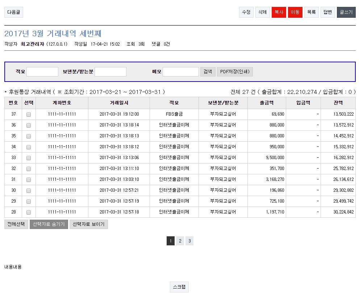Click the red 이동 button
The width and height of the screenshot is (359, 299).
(x=295, y=12)
